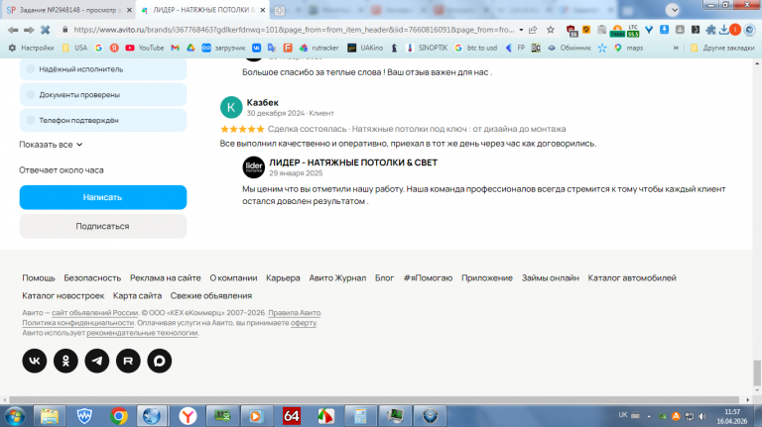Open Авито Журнал link
This screenshot has height=427, width=762.
[x=337, y=278]
